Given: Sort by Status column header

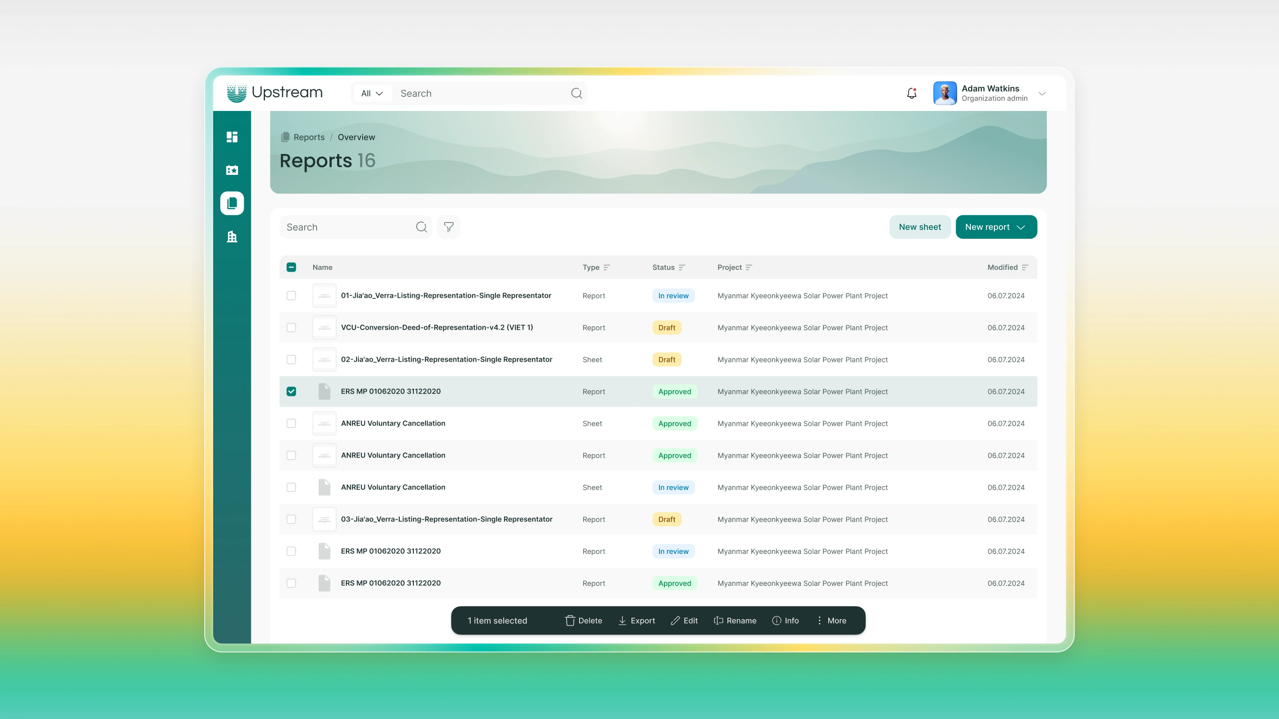Looking at the screenshot, I should [x=668, y=268].
